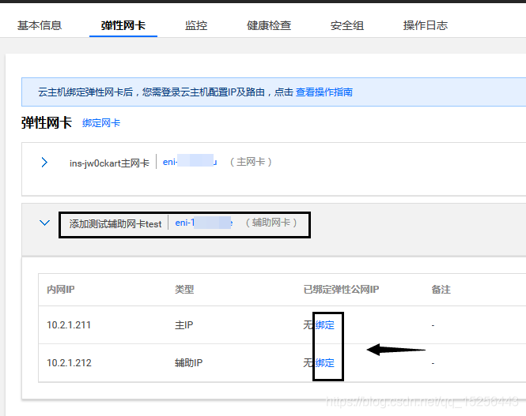Screen dimensions: 526x416
Task: Open the secondary NIC eni-1 ID link
Action: (x=203, y=223)
